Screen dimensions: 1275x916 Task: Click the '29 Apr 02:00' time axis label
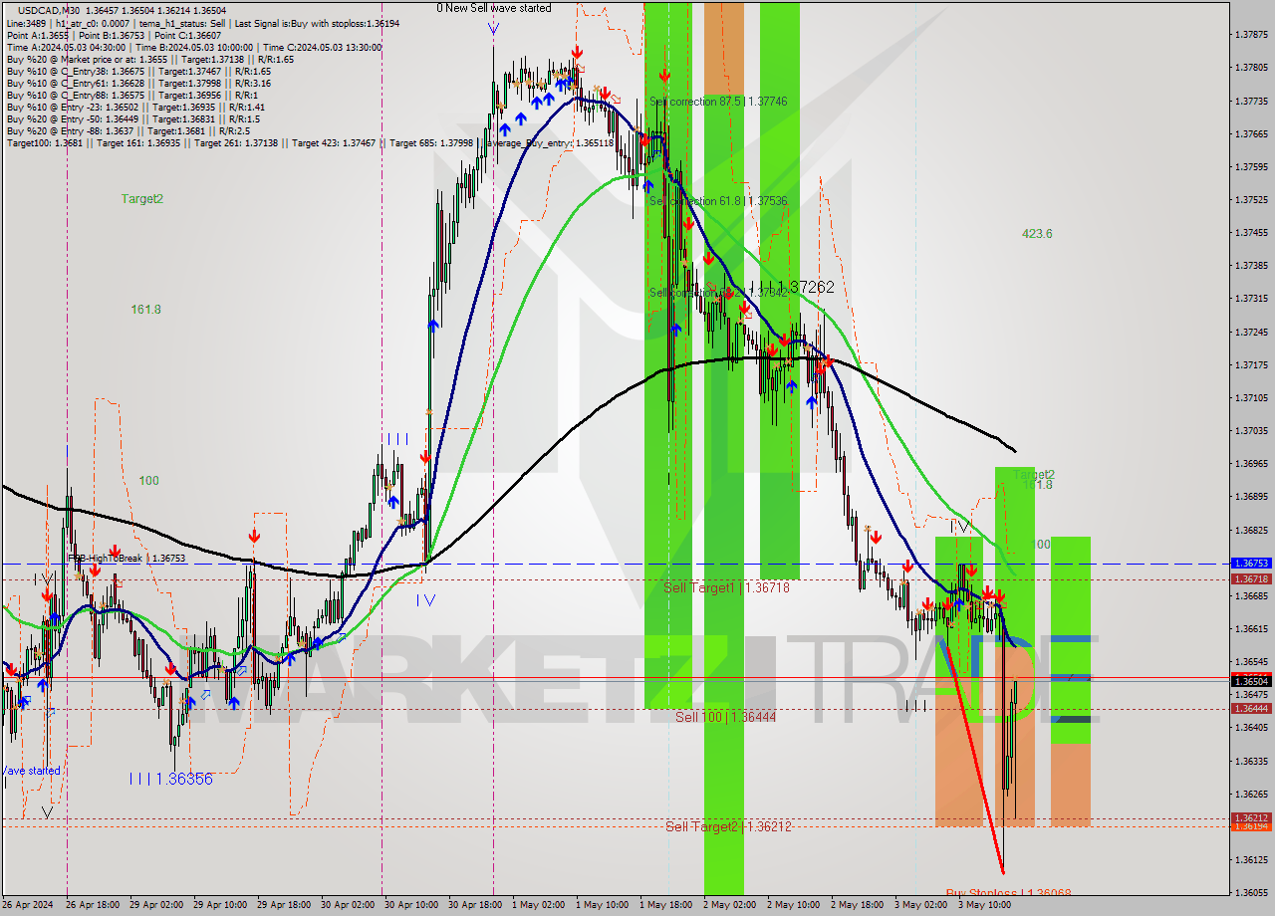(155, 905)
